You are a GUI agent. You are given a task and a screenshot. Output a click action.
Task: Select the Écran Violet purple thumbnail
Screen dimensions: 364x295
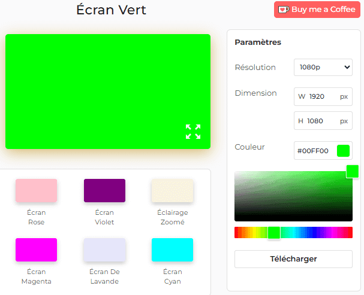[x=104, y=191]
